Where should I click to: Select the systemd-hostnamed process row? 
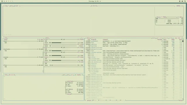[134, 52]
